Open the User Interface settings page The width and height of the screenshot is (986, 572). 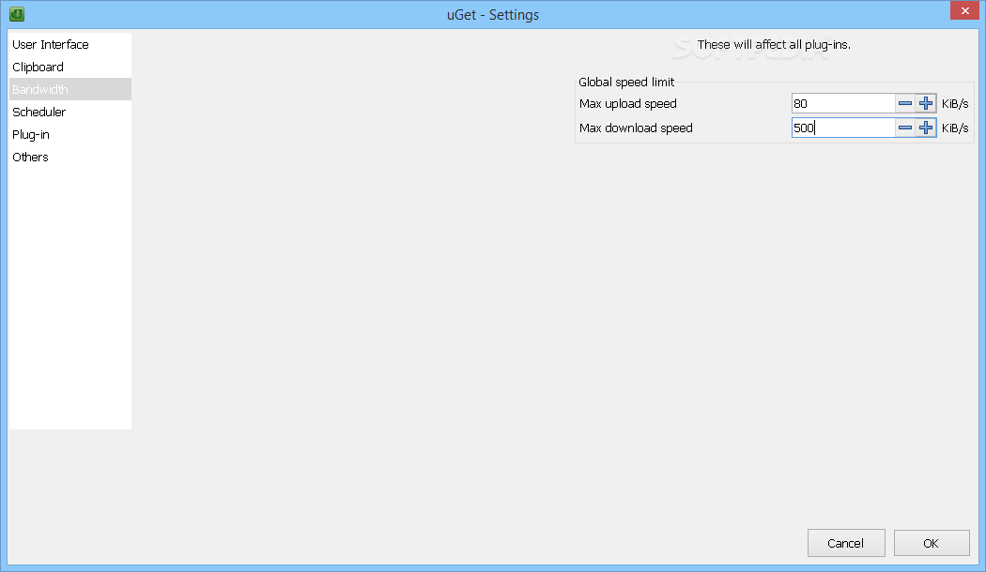(x=69, y=45)
